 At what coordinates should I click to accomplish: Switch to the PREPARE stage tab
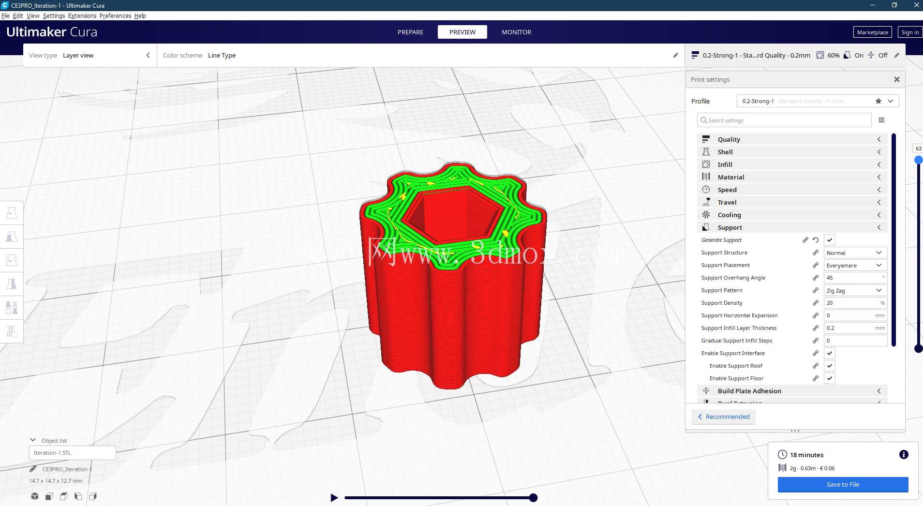point(410,32)
